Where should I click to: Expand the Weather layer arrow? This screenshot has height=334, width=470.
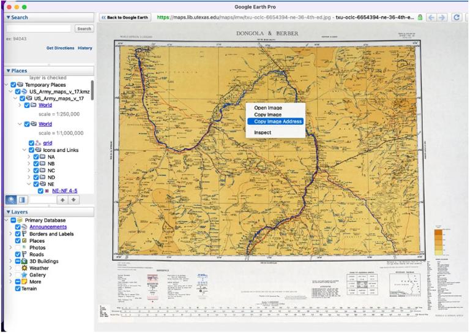[x=11, y=268]
